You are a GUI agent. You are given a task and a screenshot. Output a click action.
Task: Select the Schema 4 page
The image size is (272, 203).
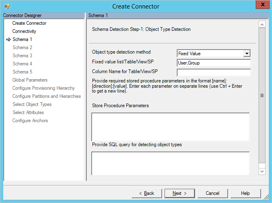(x=22, y=64)
